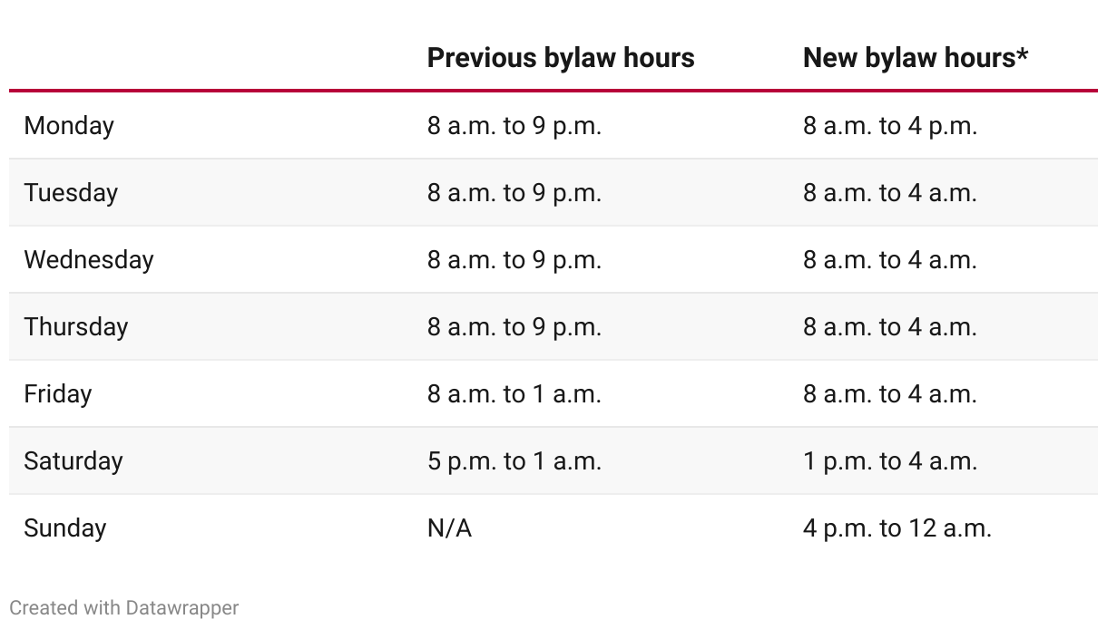Viewport: 1107px width, 629px height.
Task: Click Monday's previous hours cell
Action: 514,126
